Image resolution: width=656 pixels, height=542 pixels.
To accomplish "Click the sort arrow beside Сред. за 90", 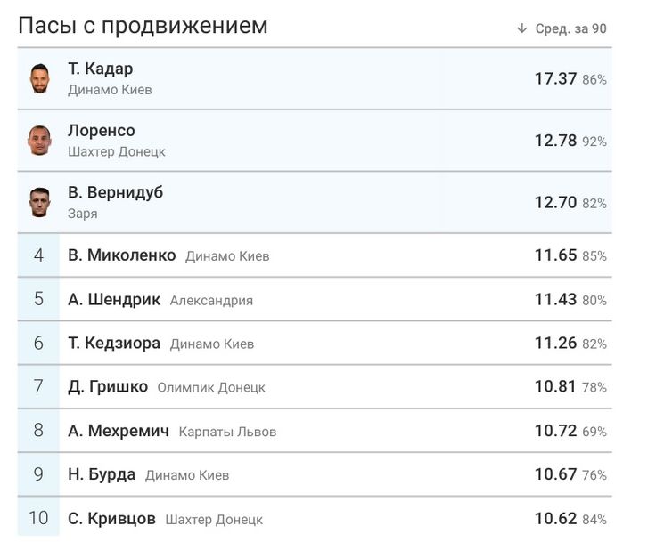I will coord(522,28).
